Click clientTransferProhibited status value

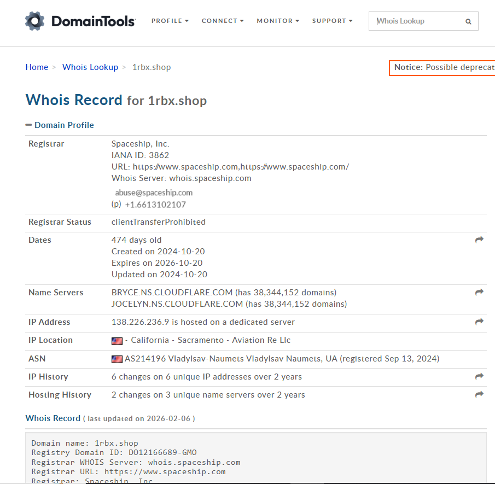(x=159, y=222)
